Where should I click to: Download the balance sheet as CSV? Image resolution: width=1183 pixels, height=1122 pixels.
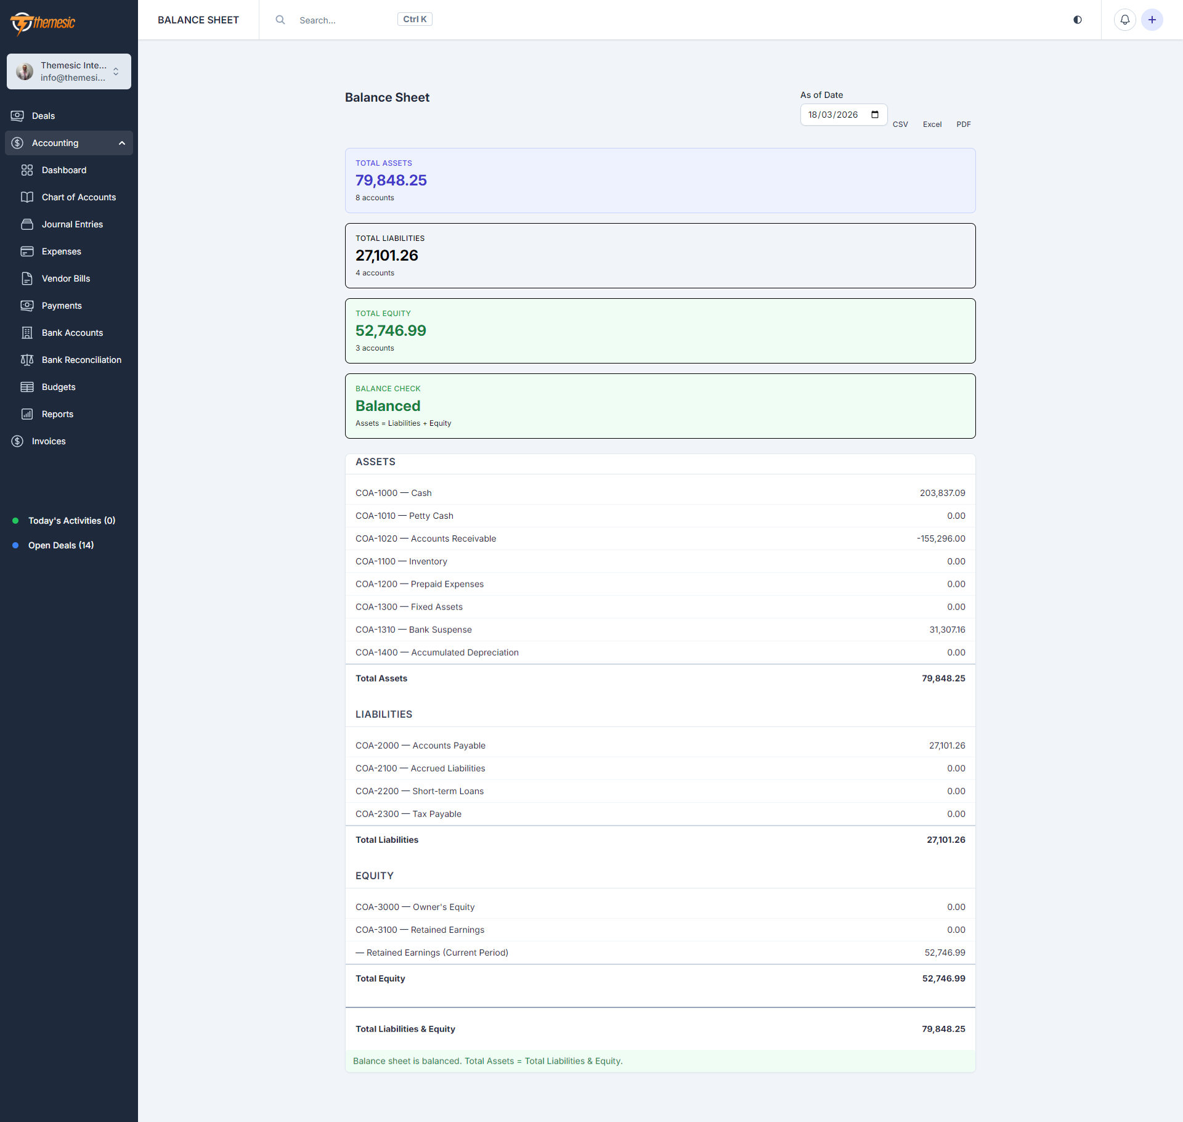coord(900,124)
